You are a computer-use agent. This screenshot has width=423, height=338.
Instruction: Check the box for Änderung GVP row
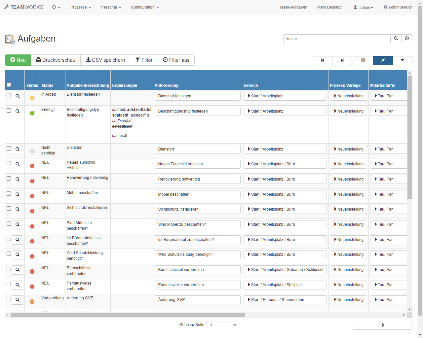(9, 299)
